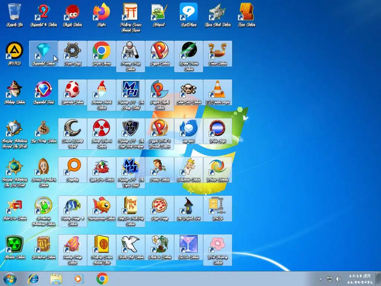Launch Bookworm Adventures Deluxe shortcut
The image size is (381, 286).
point(44,212)
